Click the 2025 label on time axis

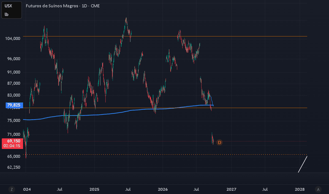click(x=94, y=189)
